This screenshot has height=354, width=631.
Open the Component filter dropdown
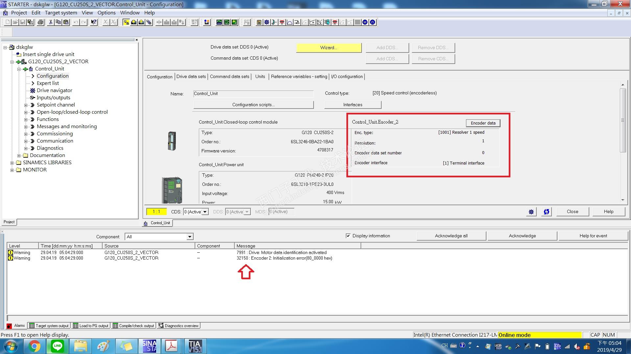(x=190, y=237)
